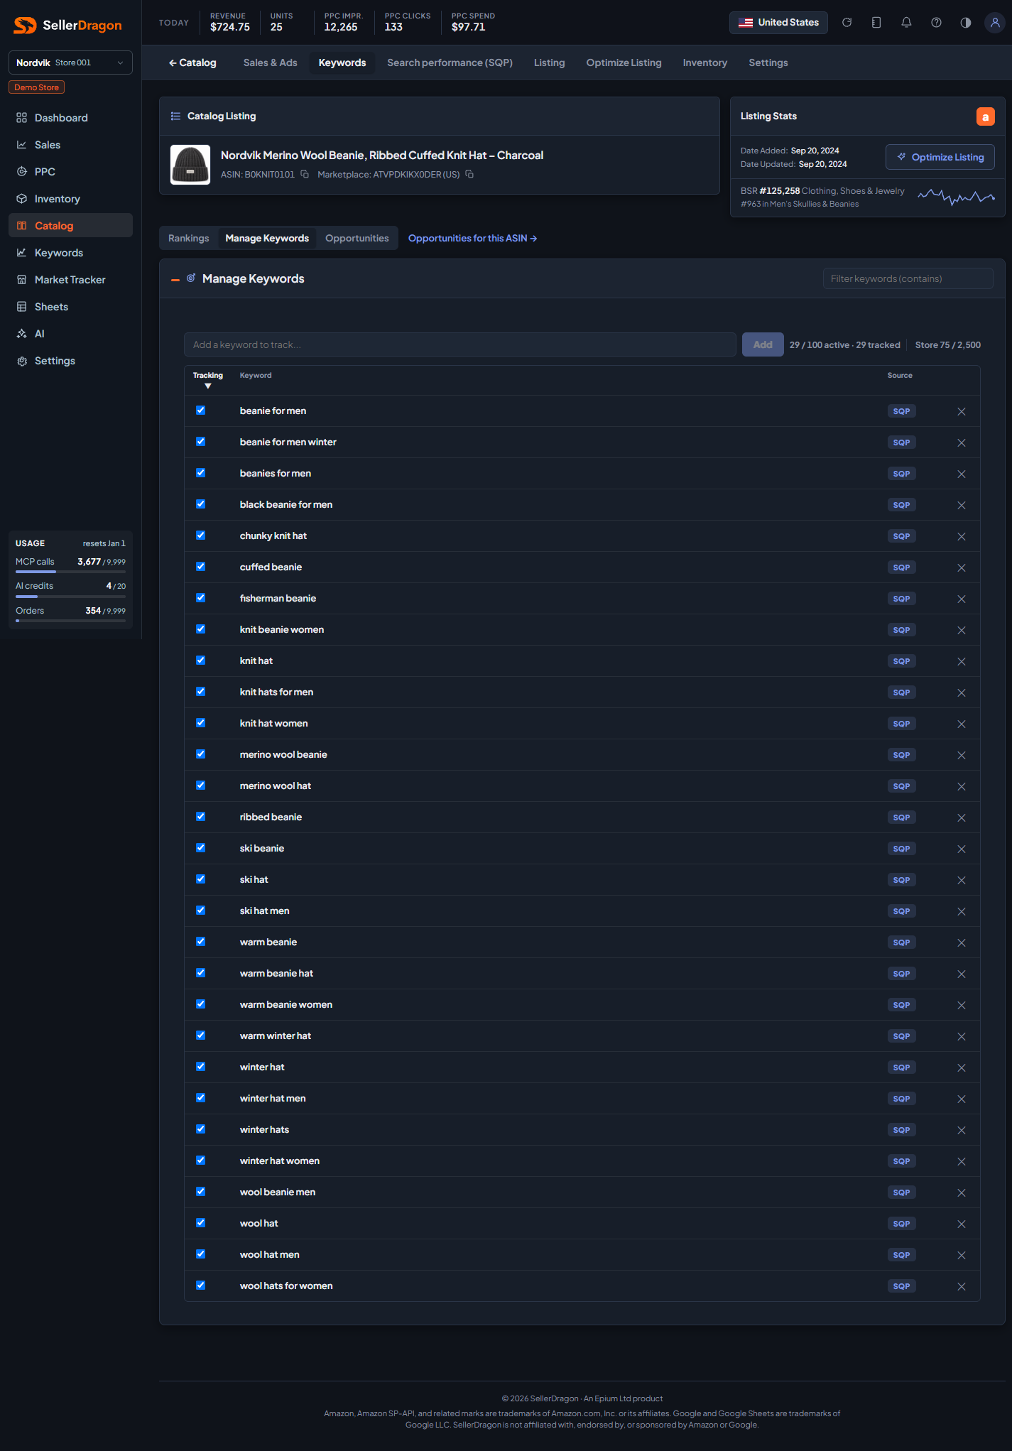Screen dimensions: 1012x1451
Task: Uncheck tracking for 'wool hat men'
Action: tap(201, 1254)
